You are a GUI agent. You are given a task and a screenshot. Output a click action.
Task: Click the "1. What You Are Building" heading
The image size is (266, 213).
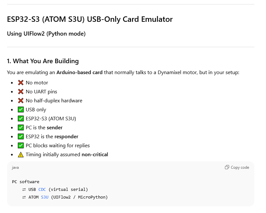(x=43, y=61)
